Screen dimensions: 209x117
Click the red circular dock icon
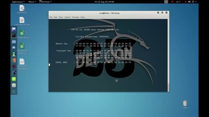(x=14, y=66)
